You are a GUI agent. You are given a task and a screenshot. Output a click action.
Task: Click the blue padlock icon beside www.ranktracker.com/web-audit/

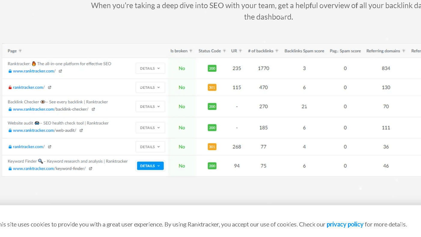[x=10, y=130]
